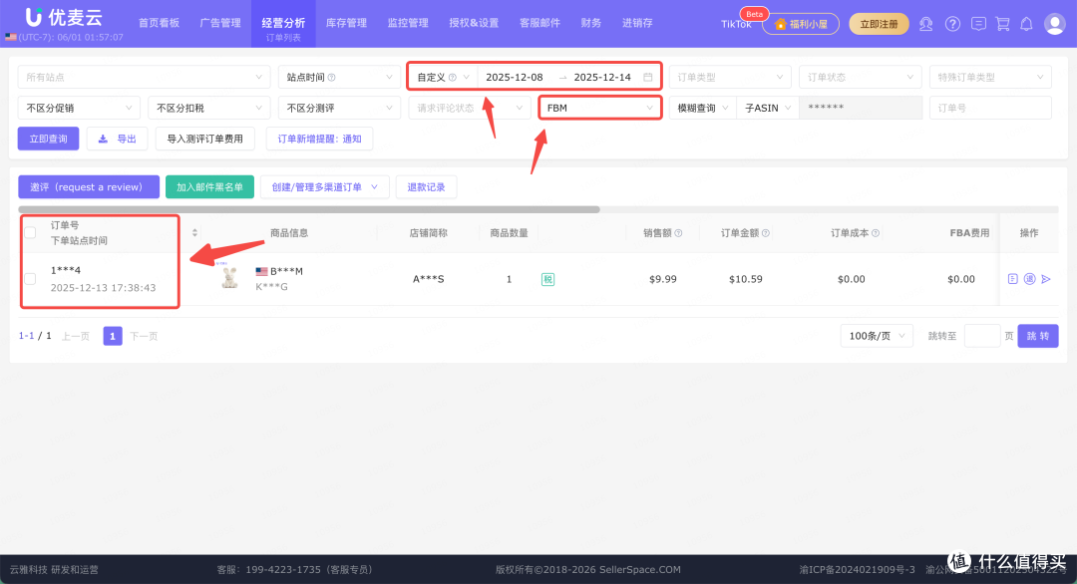This screenshot has height=584, width=1077.
Task: Click the US flag timezone indicator
Action: pos(10,37)
